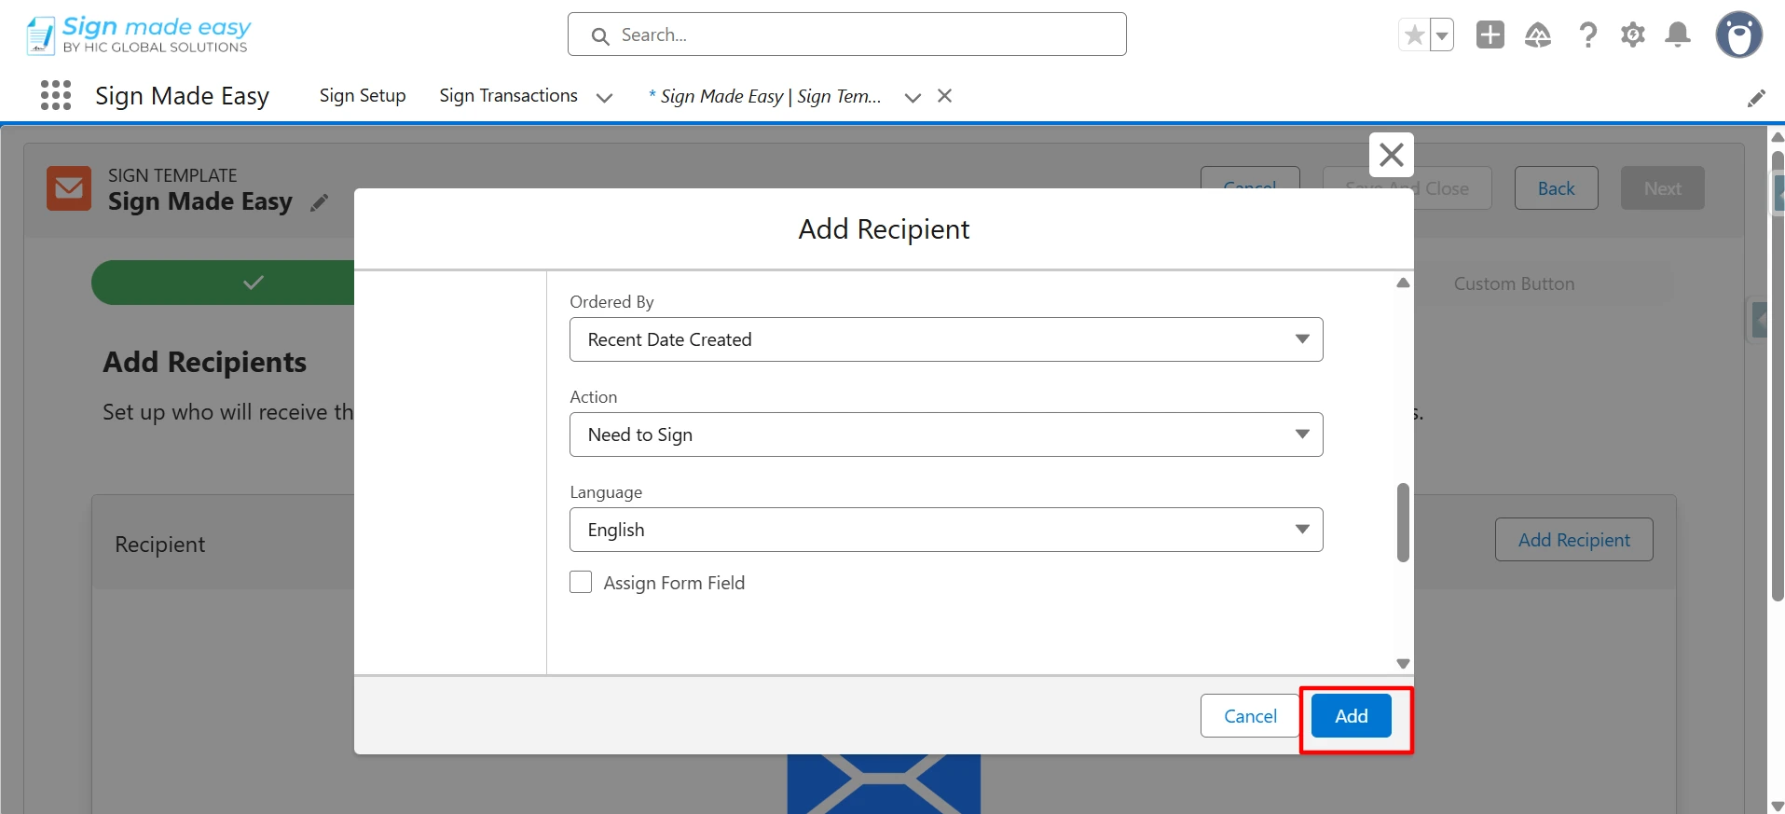Viewport: 1785px width, 814px height.
Task: Click the Favorites star icon
Action: point(1414,35)
